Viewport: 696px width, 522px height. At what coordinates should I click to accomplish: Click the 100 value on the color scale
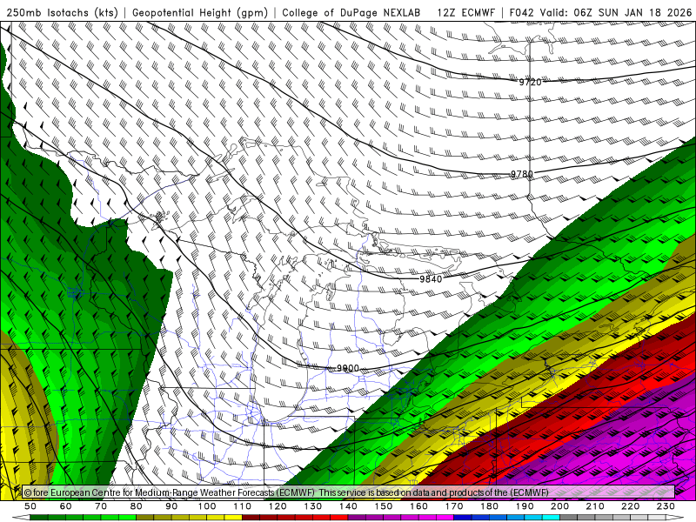pyautogui.click(x=207, y=506)
